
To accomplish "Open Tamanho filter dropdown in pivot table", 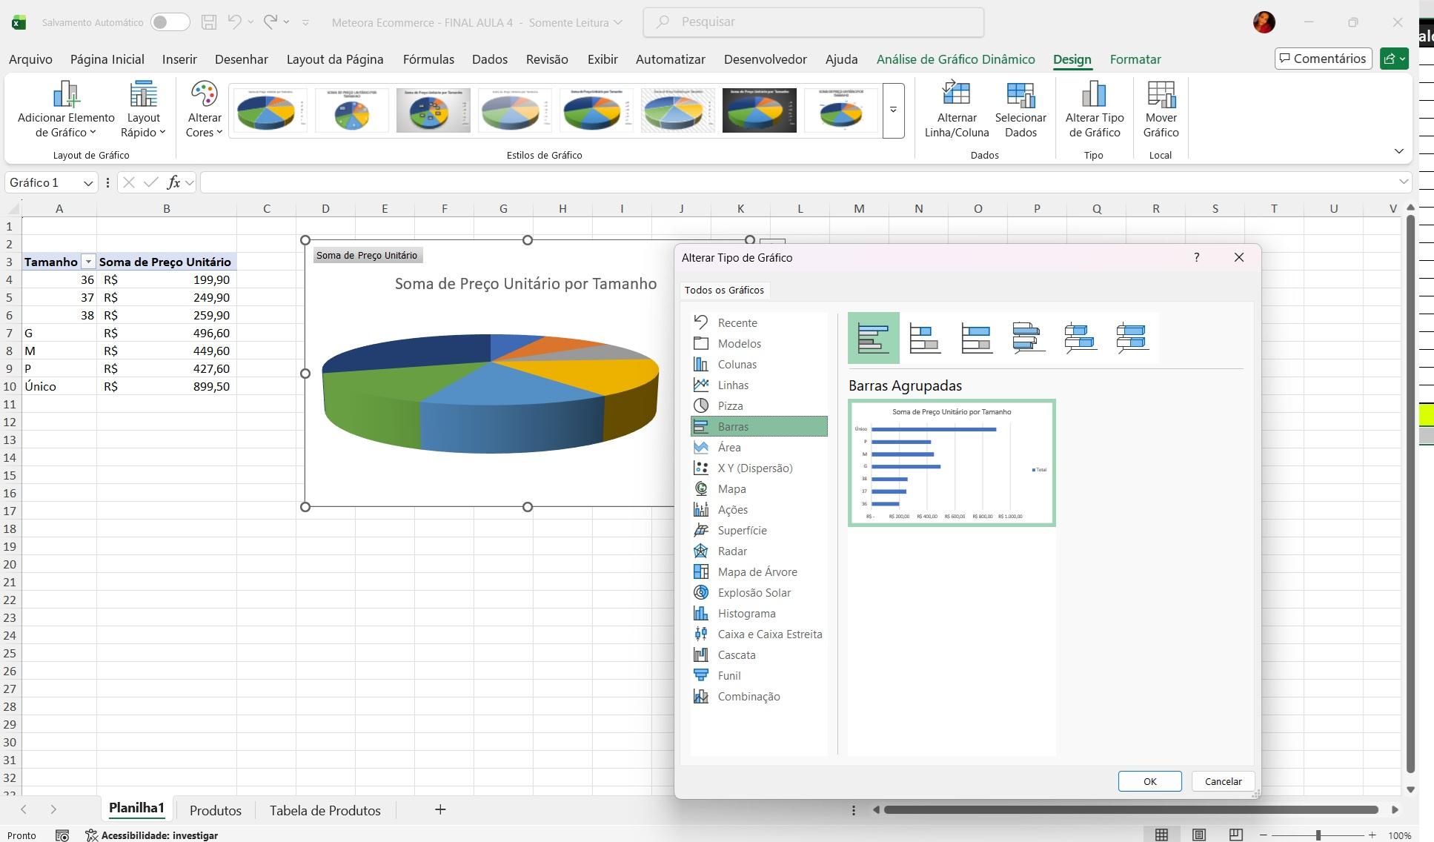I will (88, 262).
